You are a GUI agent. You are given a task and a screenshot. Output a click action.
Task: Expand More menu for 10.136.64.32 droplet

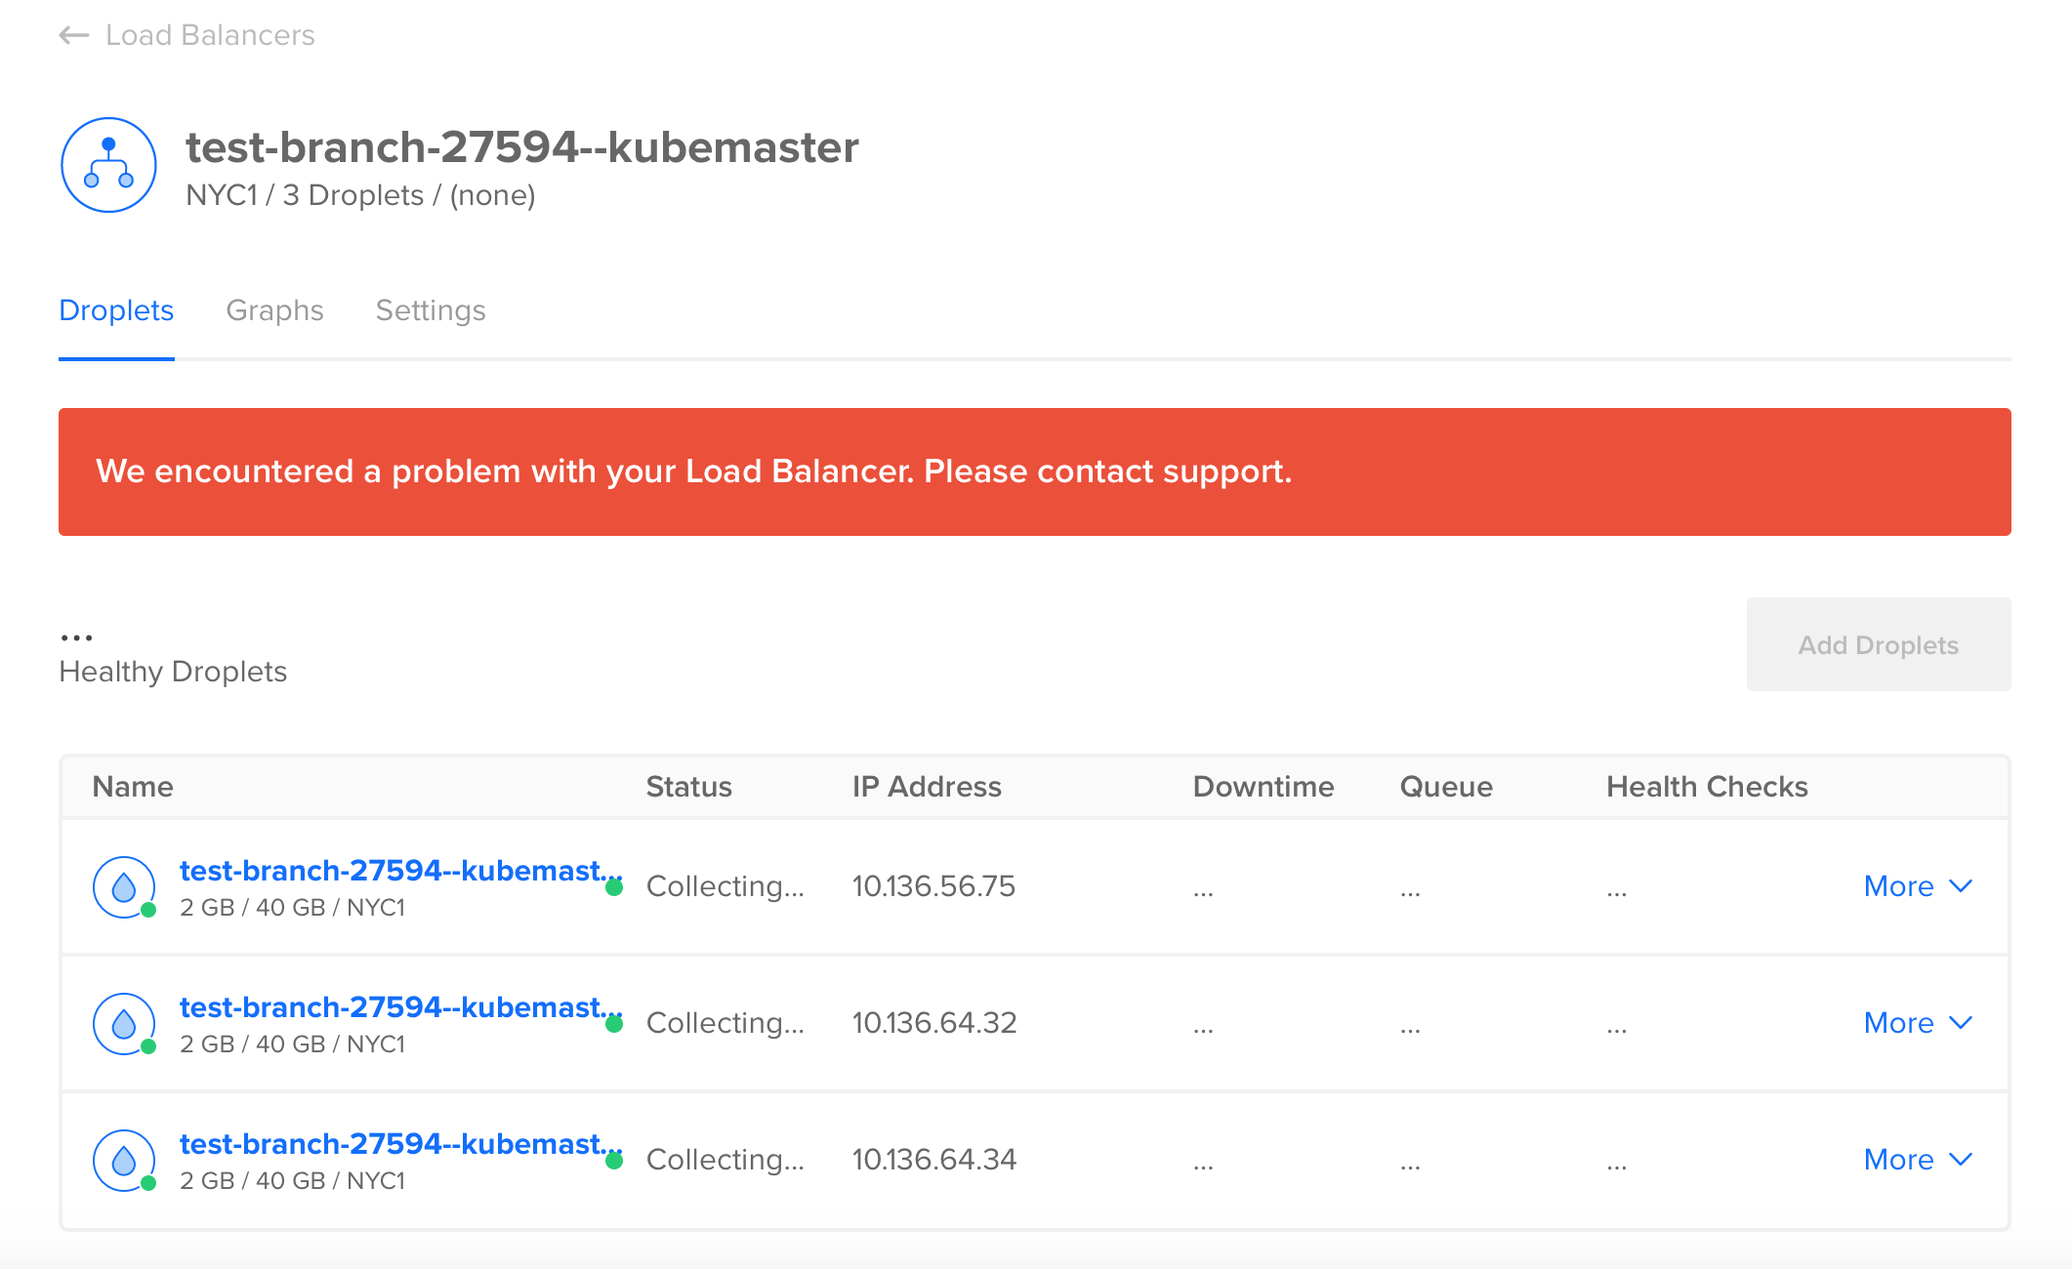coord(1918,1023)
